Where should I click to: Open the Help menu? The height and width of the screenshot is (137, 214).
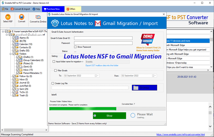coord(36,9)
